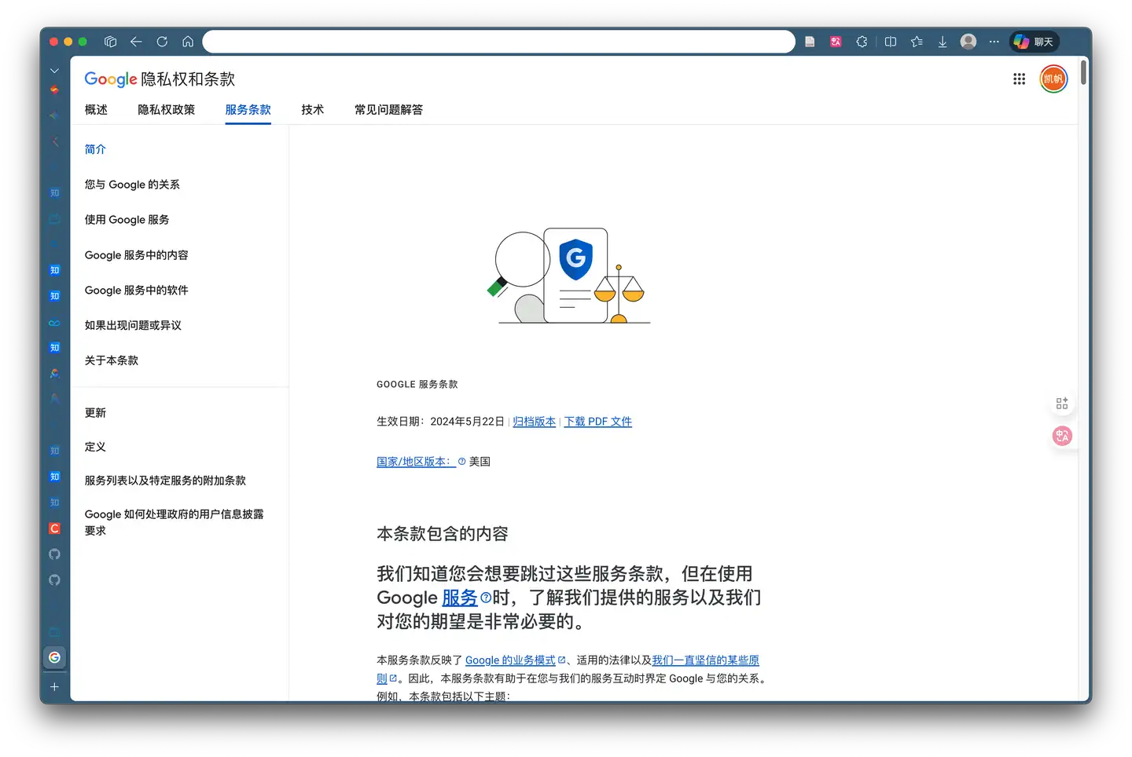
Task: Click the large 服务 hyperlink
Action: click(460, 598)
